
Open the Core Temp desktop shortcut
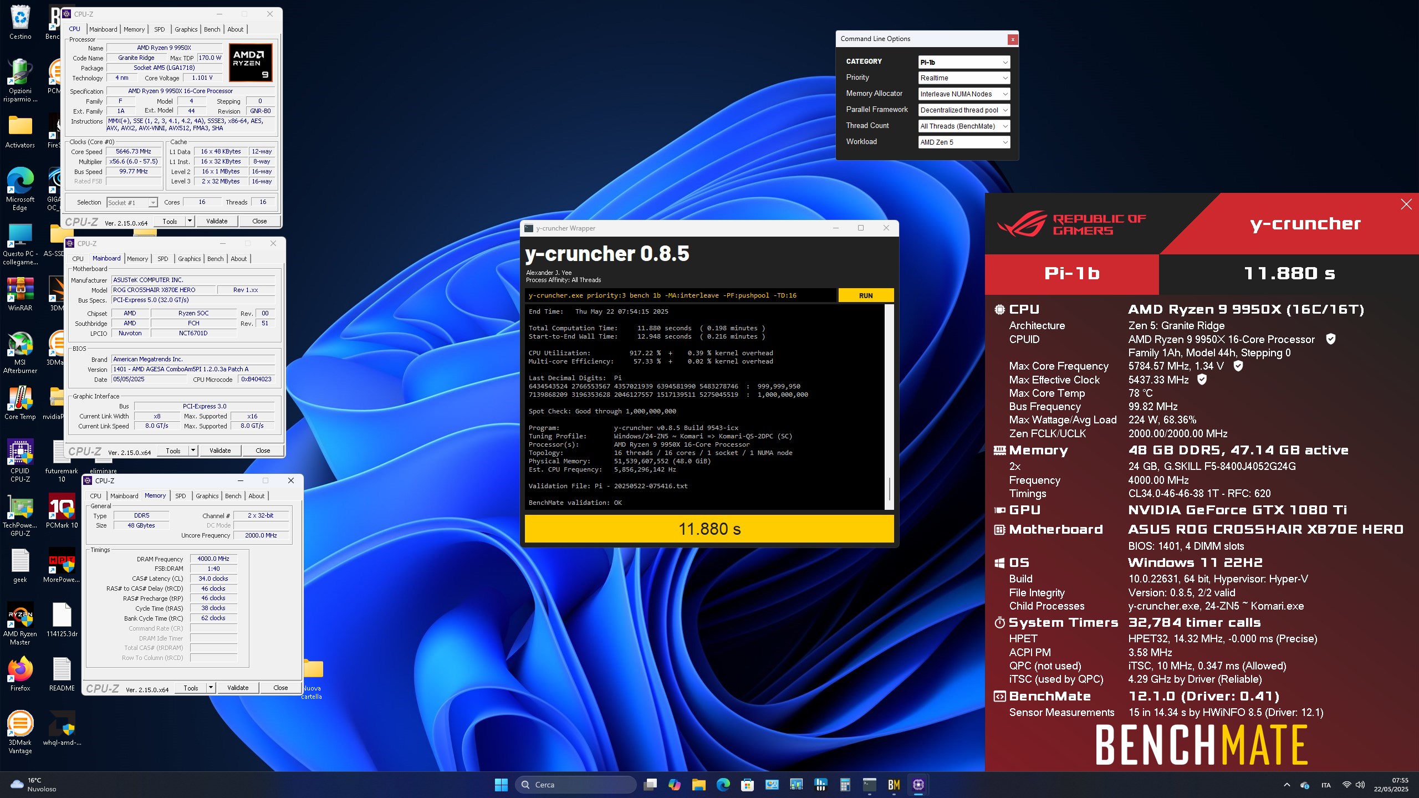click(x=21, y=402)
